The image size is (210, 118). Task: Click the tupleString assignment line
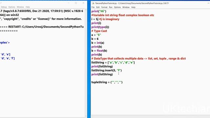pos(107,82)
